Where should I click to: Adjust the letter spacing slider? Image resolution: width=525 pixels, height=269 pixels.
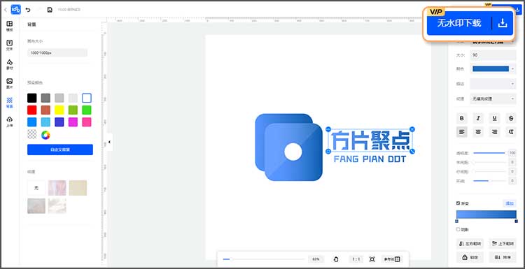[489, 162]
